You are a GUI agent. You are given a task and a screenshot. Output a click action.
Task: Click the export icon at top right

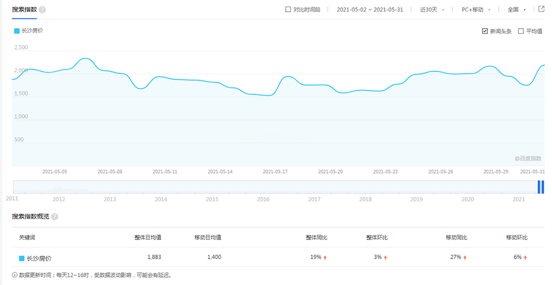(x=542, y=9)
